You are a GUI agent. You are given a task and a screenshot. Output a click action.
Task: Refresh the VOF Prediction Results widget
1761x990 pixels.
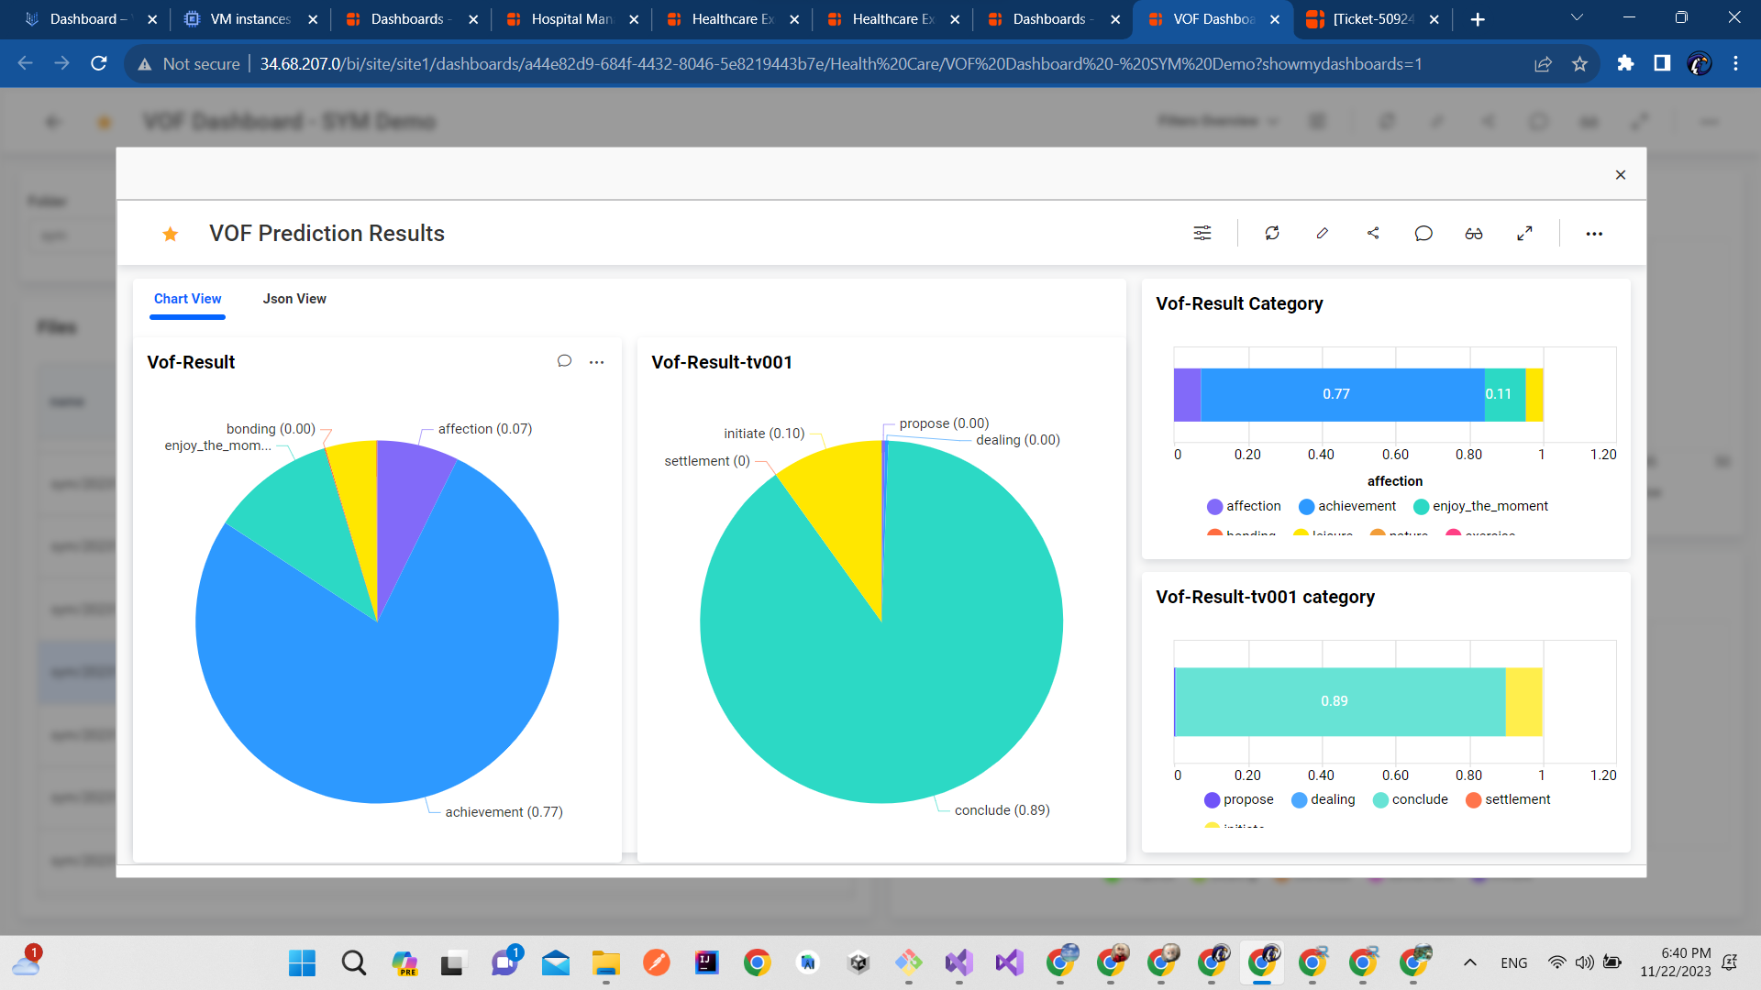[x=1272, y=233]
